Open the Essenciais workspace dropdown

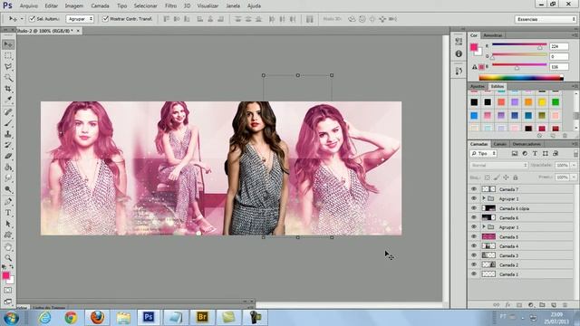click(x=546, y=19)
